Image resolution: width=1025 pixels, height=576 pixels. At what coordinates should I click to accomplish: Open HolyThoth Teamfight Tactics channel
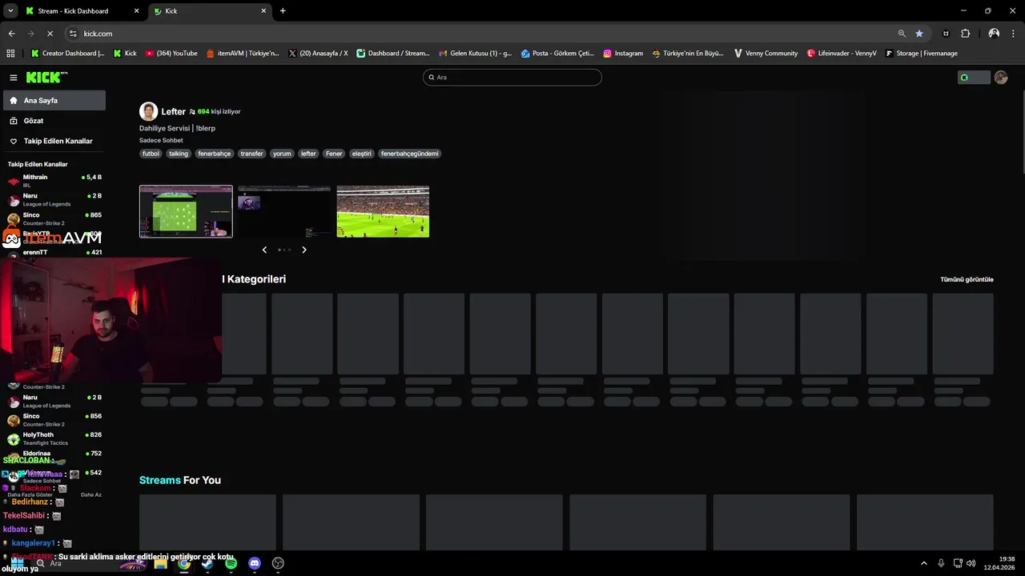54,438
